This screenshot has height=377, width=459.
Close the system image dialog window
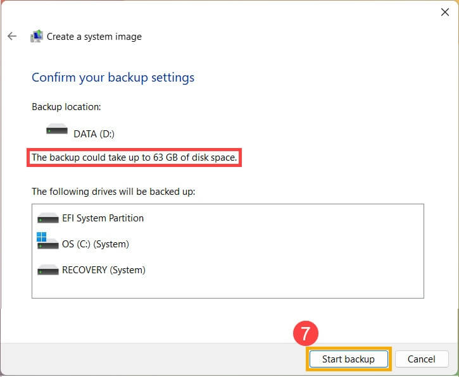[444, 11]
